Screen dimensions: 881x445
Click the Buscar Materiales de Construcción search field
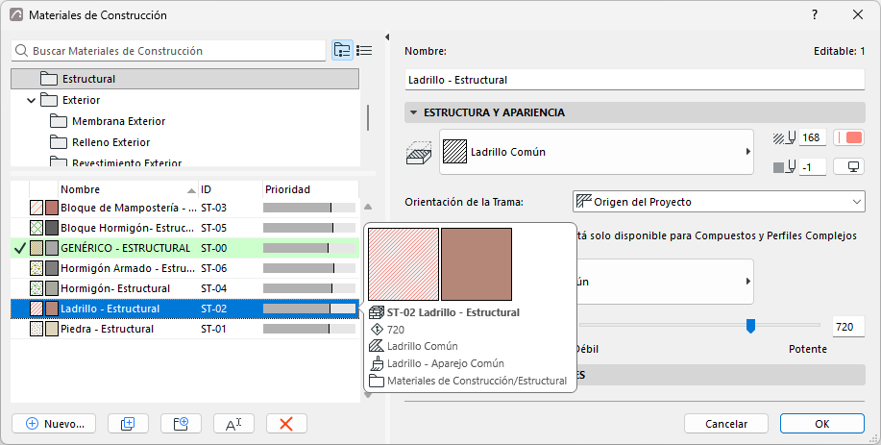coord(168,51)
